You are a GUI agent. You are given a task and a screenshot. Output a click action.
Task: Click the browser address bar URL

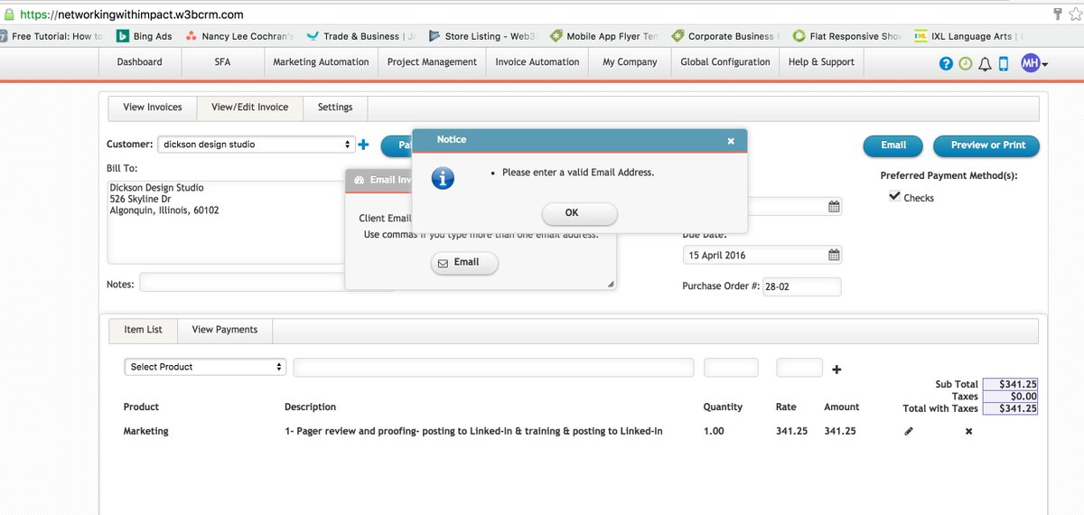(x=131, y=14)
